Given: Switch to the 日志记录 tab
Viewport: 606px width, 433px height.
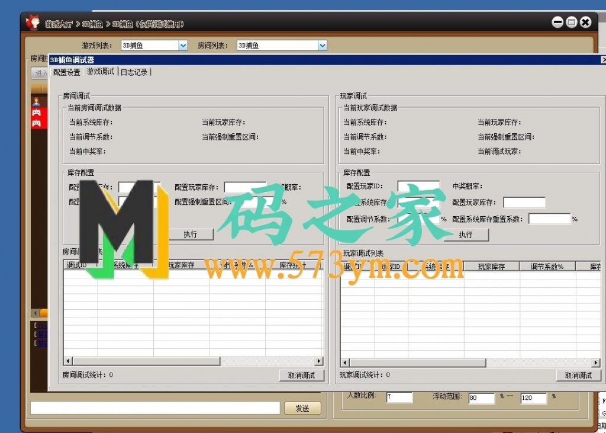Looking at the screenshot, I should tap(134, 72).
